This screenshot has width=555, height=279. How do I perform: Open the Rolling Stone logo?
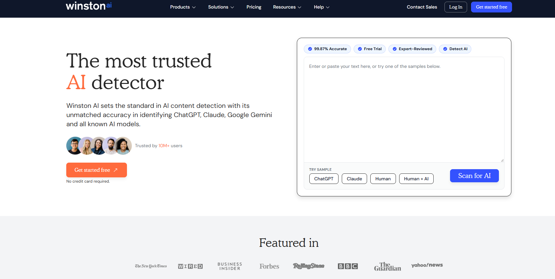309,266
